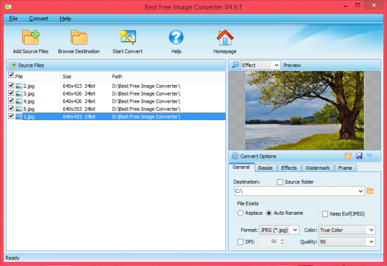Click the magnifier icon beside Effect
The width and height of the screenshot is (387, 266).
point(235,65)
